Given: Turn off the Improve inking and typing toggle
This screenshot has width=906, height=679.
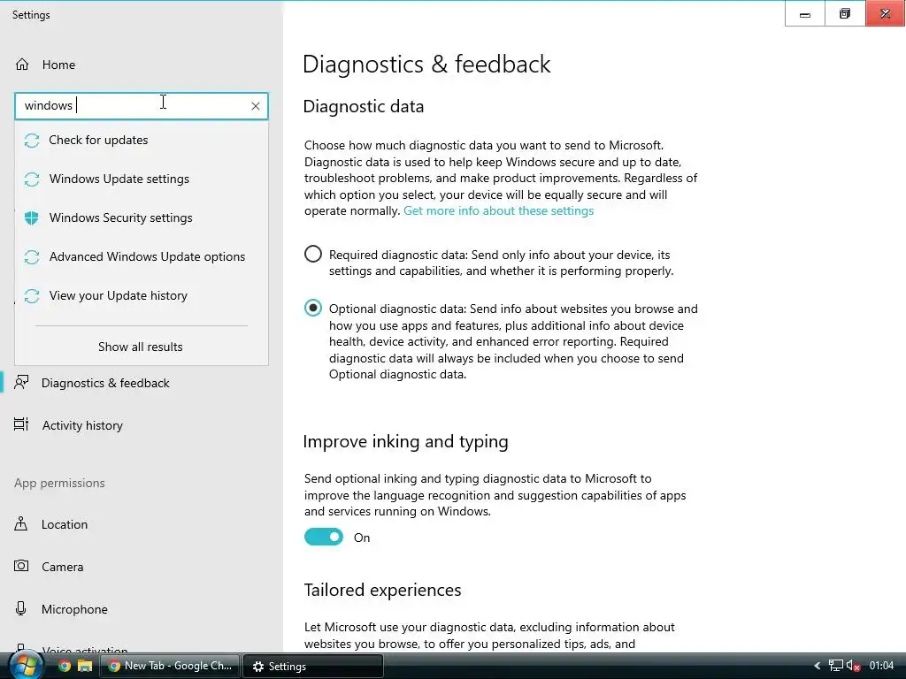Looking at the screenshot, I should click(324, 537).
